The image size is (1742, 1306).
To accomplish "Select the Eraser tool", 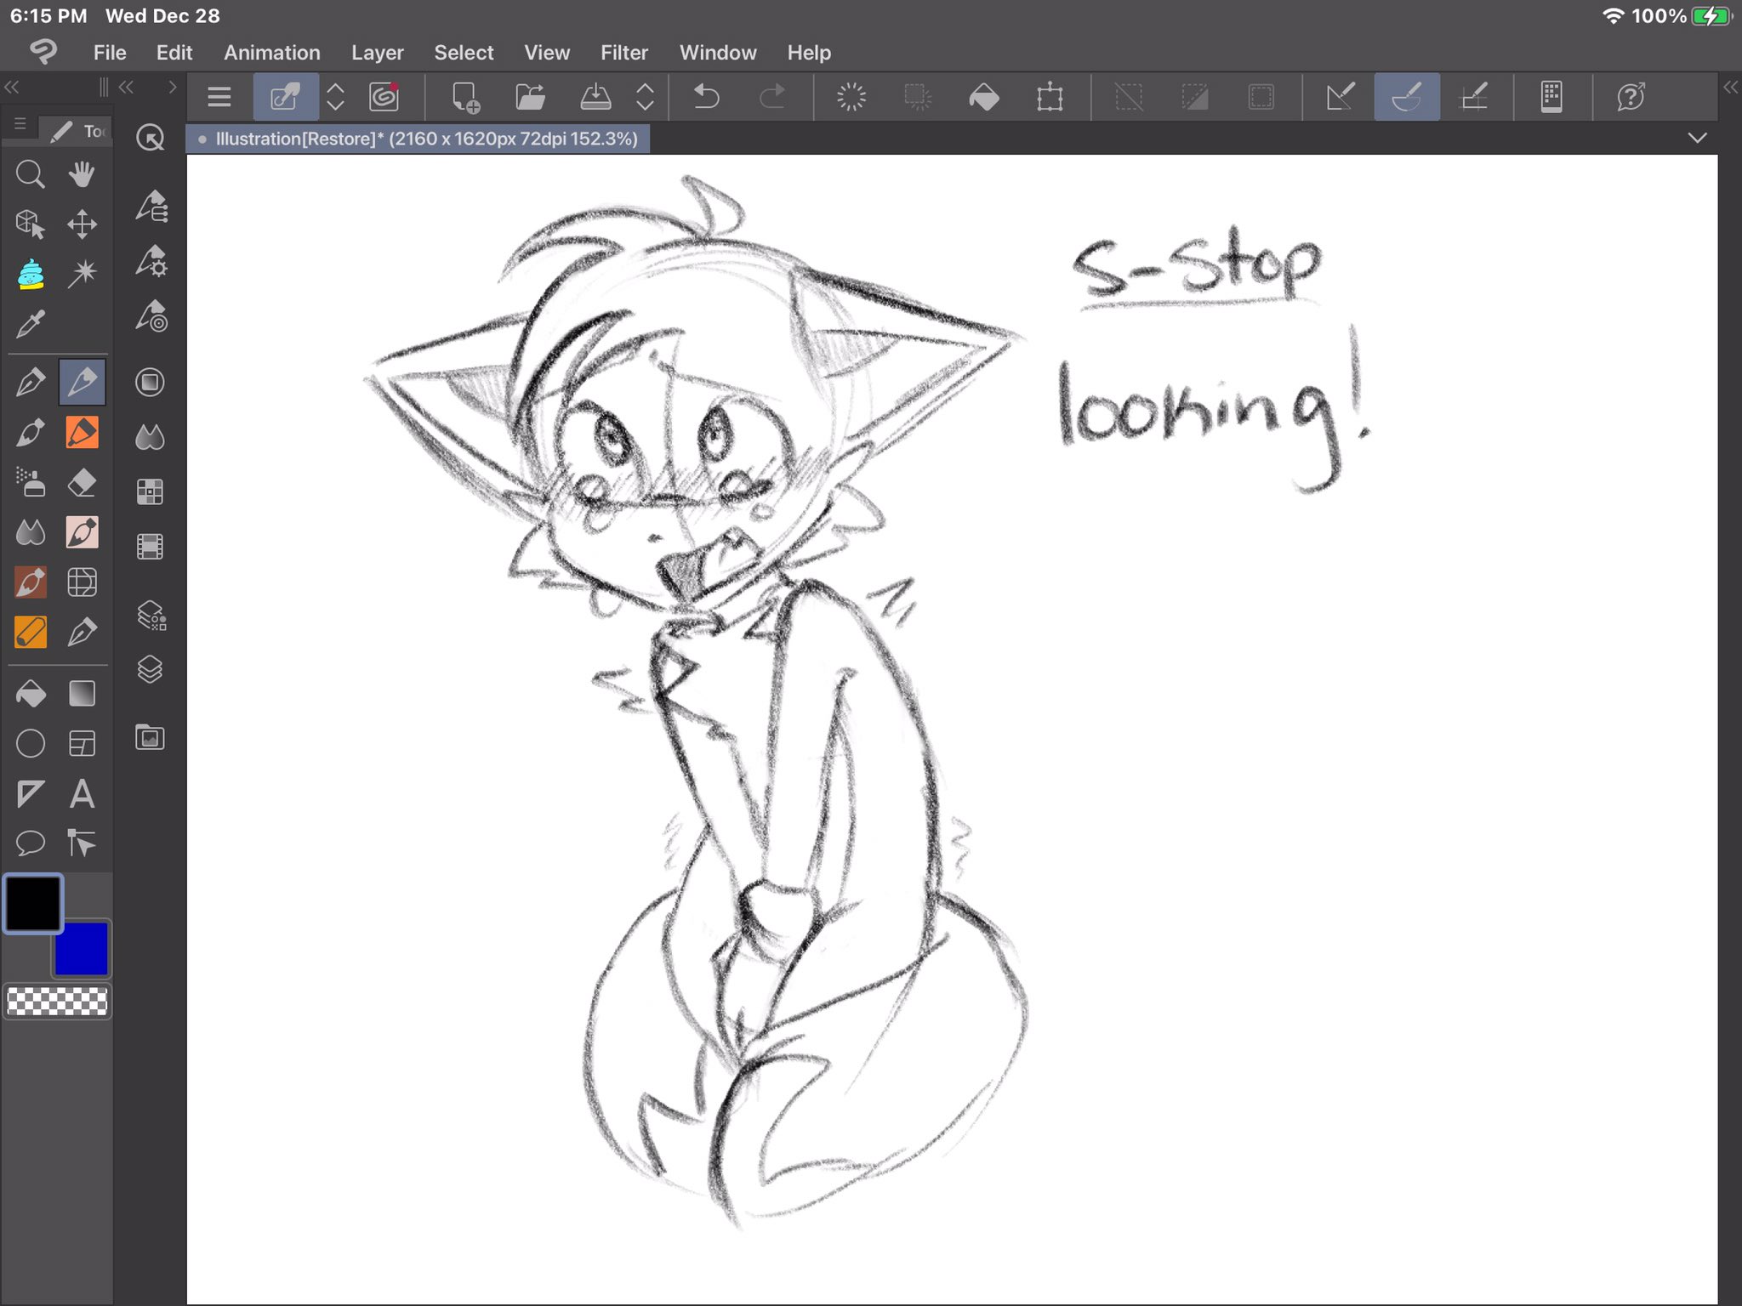I will click(x=82, y=483).
